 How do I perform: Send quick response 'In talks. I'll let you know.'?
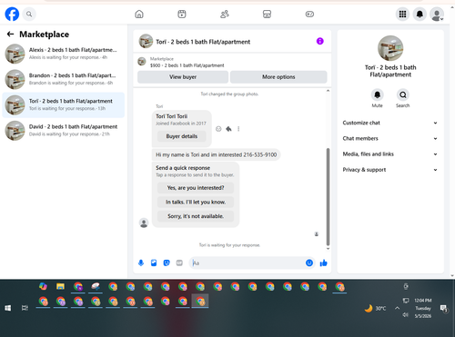[x=196, y=202]
